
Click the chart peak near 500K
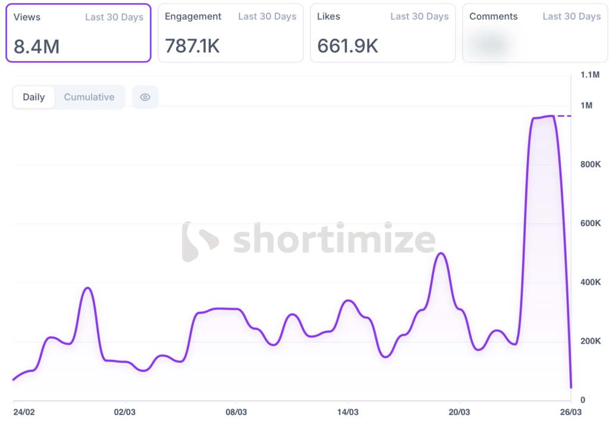[x=441, y=254]
